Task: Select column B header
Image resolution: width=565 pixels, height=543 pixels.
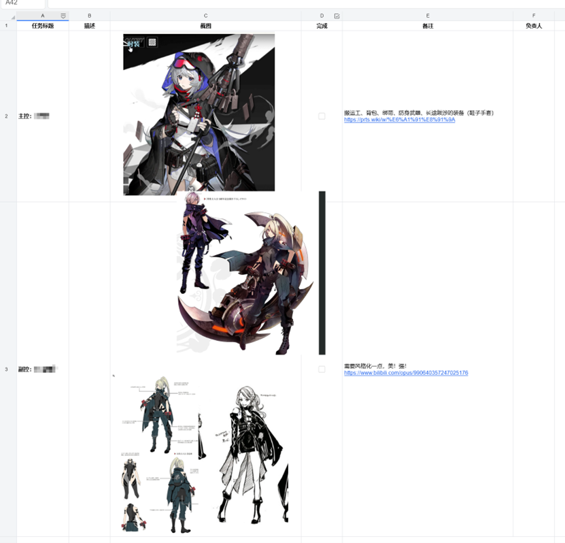Action: click(89, 16)
